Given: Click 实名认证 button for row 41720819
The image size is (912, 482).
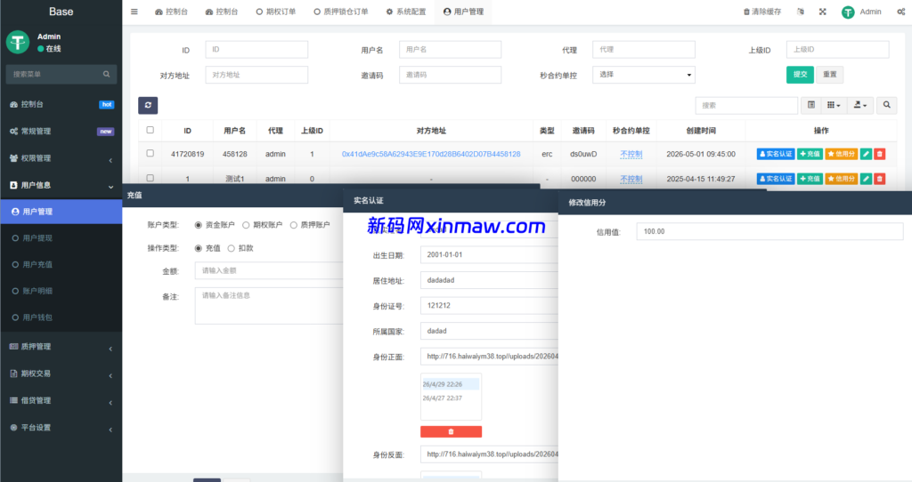Looking at the screenshot, I should pos(776,154).
